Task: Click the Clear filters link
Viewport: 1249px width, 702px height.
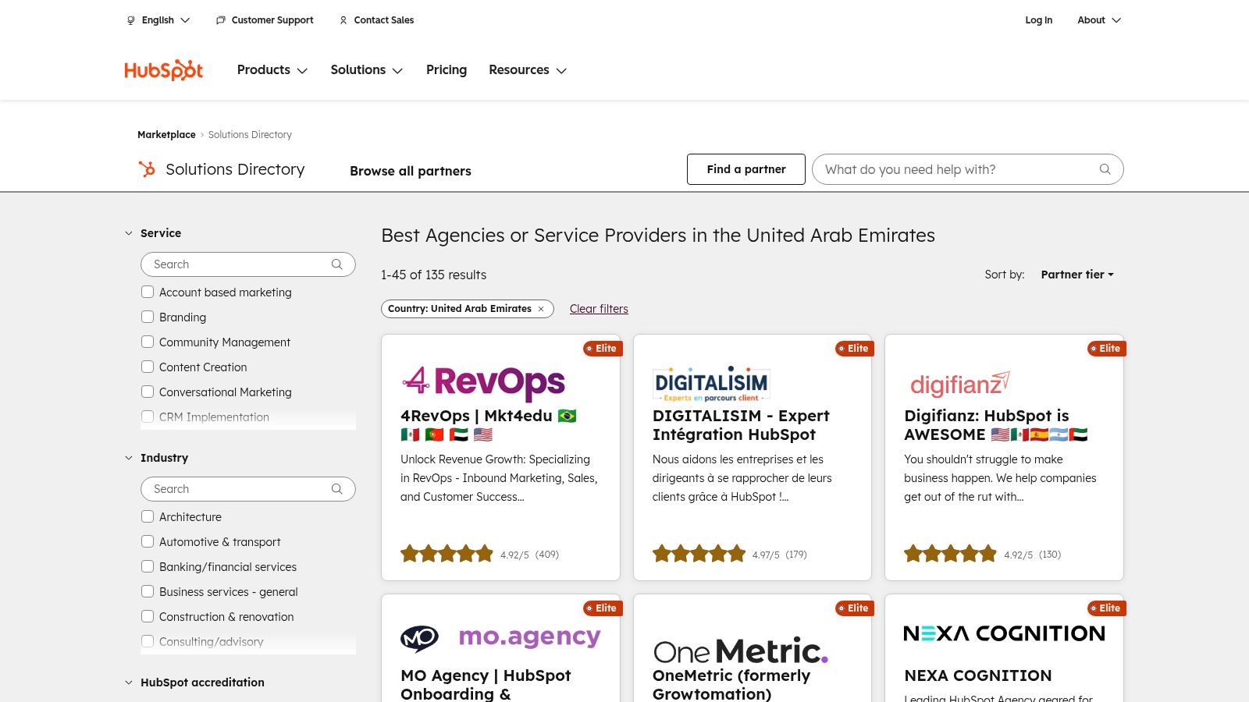Action: point(599,309)
